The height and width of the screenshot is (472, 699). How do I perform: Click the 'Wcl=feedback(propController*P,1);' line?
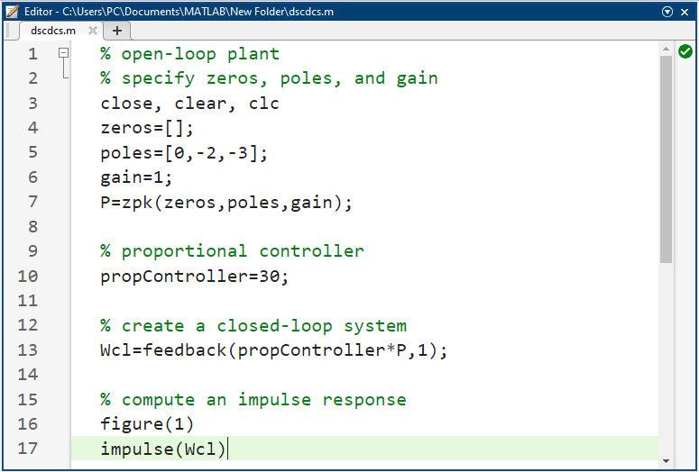coord(273,350)
